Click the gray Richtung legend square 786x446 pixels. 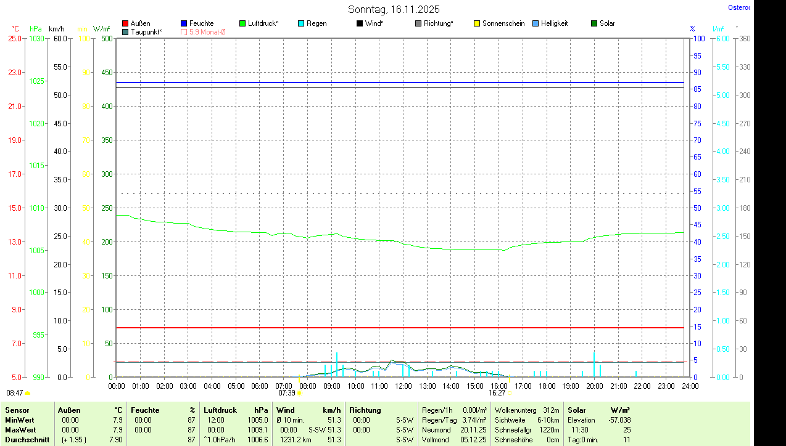coord(418,23)
